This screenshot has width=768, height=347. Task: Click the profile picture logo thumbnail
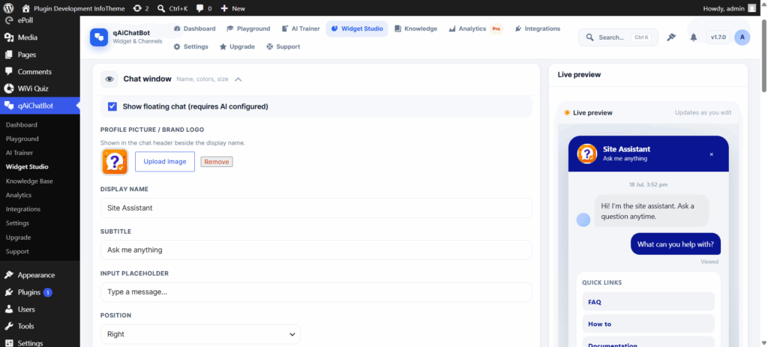[115, 162]
